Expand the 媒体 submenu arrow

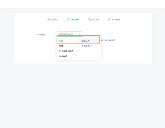pyautogui.click(x=77, y=46)
